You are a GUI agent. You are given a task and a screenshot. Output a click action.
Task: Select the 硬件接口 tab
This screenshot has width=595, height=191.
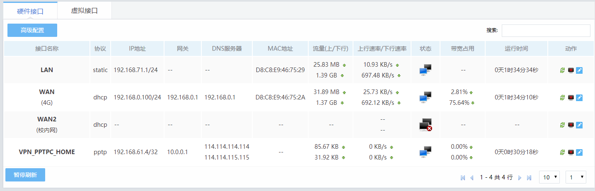click(x=30, y=11)
